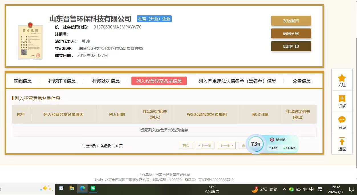The image size is (357, 195).
Task: Click the 在营（开业）企业 status badge
Action: click(154, 19)
